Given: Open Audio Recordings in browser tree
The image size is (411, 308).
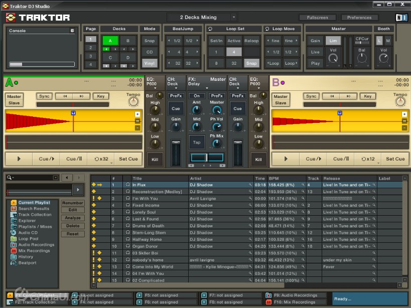Looking at the screenshot, I should [x=37, y=245].
